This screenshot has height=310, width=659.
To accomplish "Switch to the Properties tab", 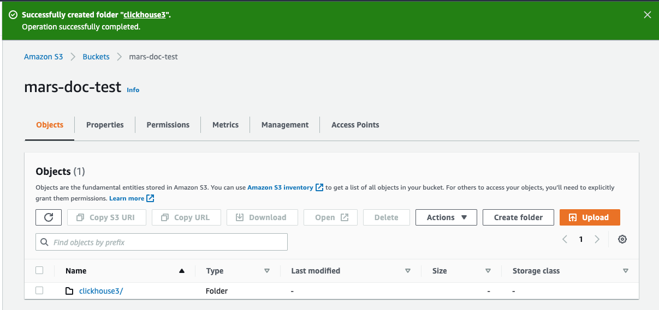I will pyautogui.click(x=105, y=125).
